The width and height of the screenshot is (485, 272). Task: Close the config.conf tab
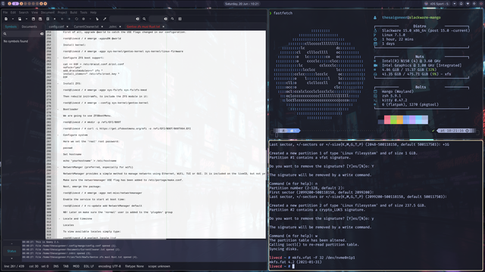67,26
